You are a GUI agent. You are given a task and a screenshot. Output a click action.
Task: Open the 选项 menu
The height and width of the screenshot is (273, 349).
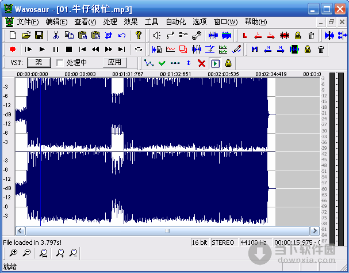(200, 22)
